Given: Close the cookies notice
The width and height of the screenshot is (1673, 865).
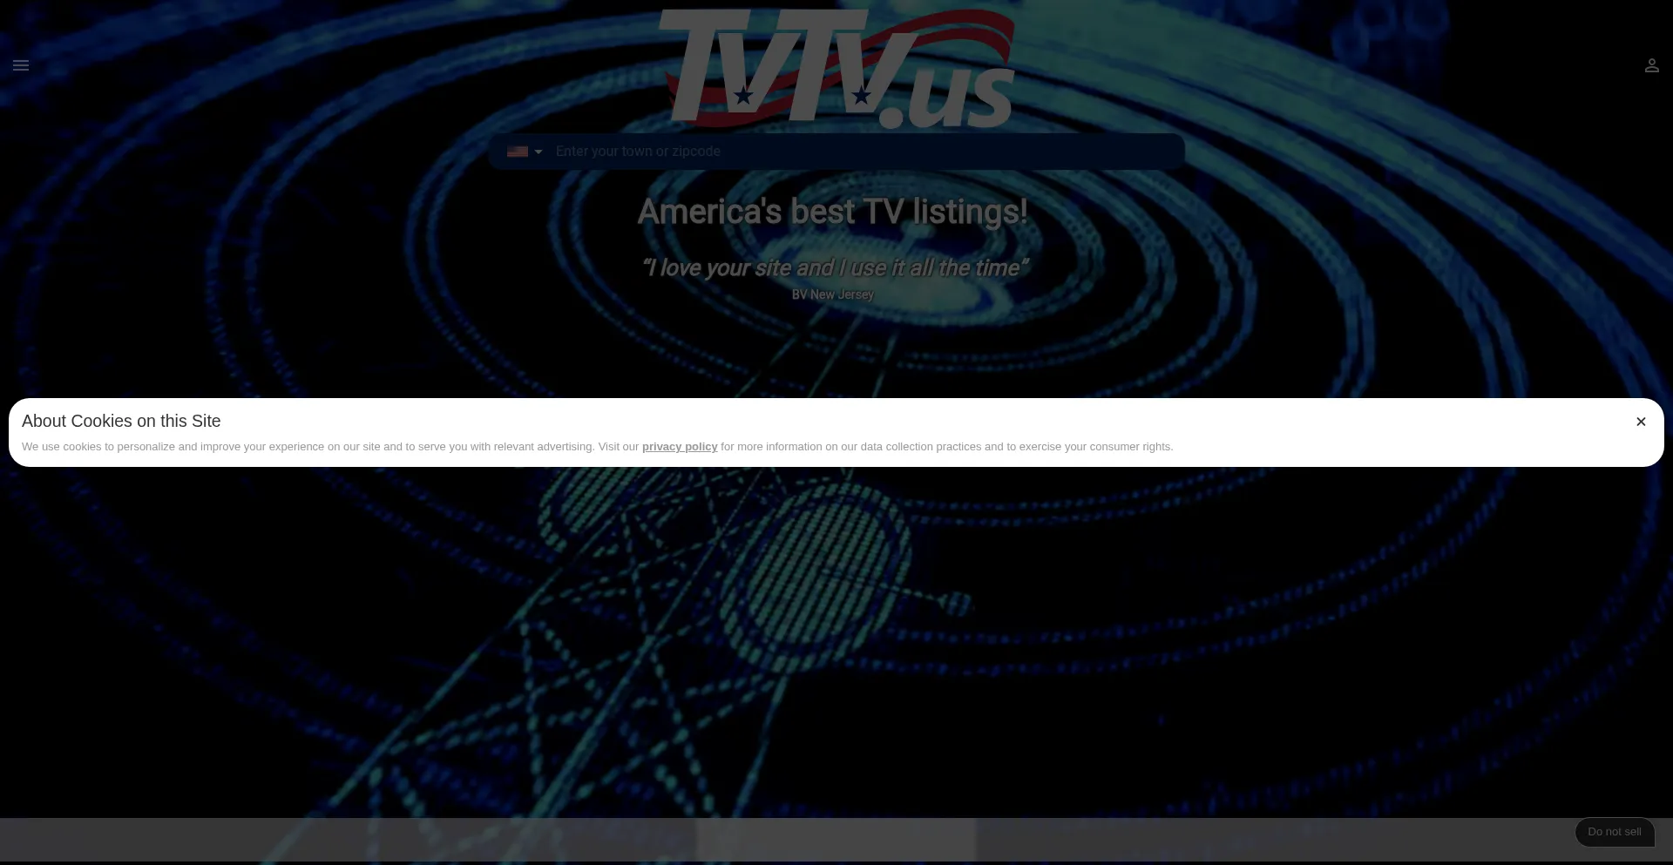Looking at the screenshot, I should (1641, 422).
